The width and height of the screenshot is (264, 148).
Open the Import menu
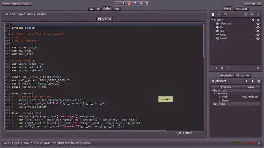16,4
